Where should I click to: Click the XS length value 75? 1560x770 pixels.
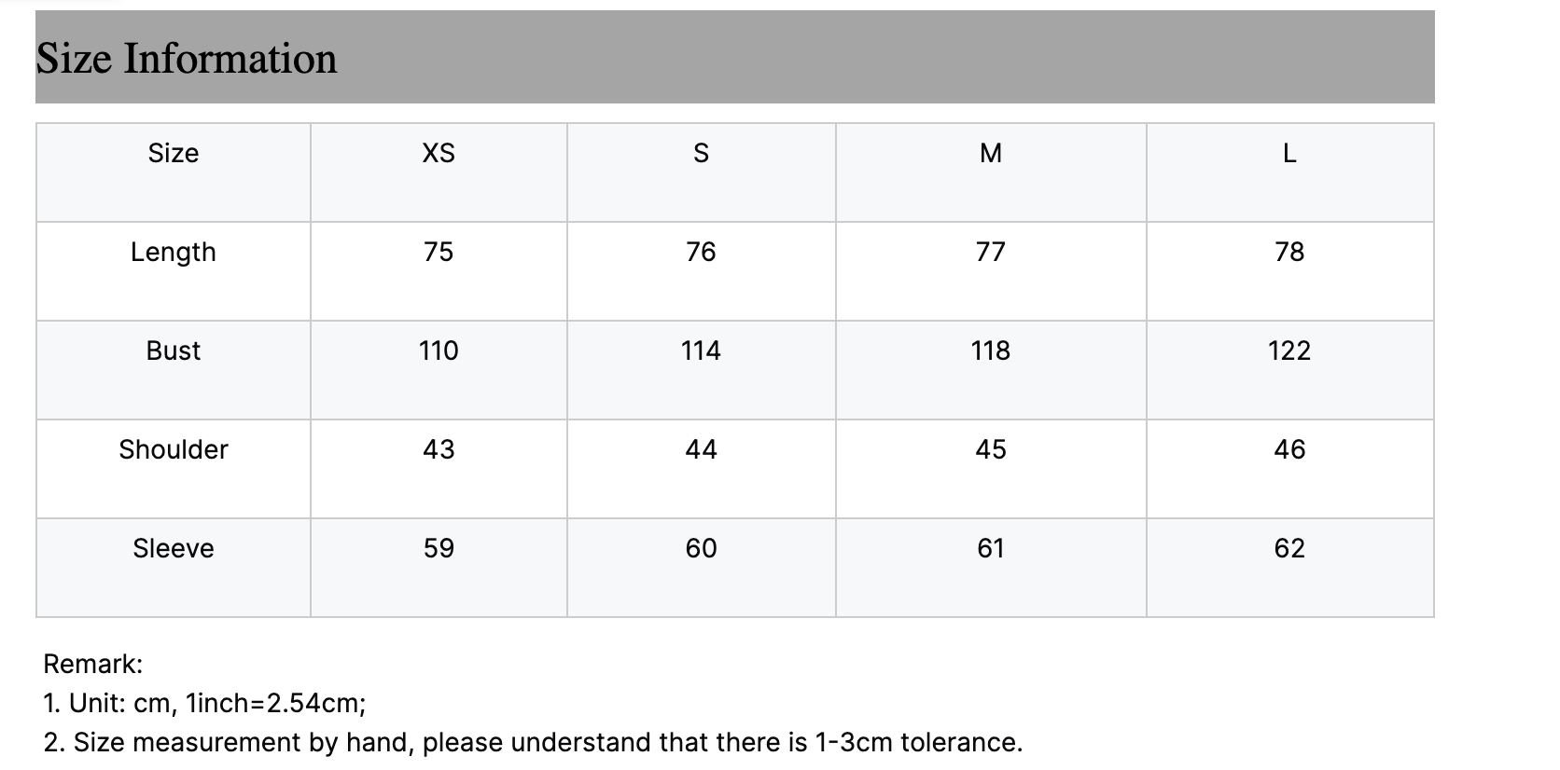(x=439, y=252)
